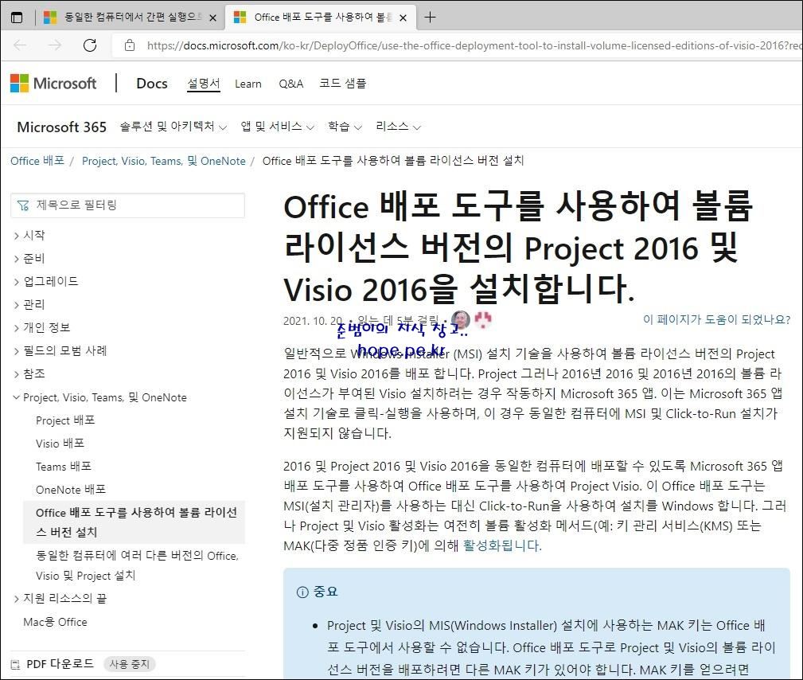Screen dimensions: 803x680
Task: Open the Q&A menu item
Action: click(291, 84)
